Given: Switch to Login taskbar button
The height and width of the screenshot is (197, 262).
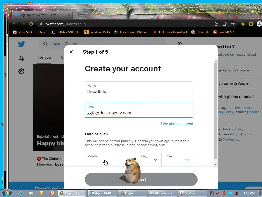Looking at the screenshot, I should [x=133, y=193].
